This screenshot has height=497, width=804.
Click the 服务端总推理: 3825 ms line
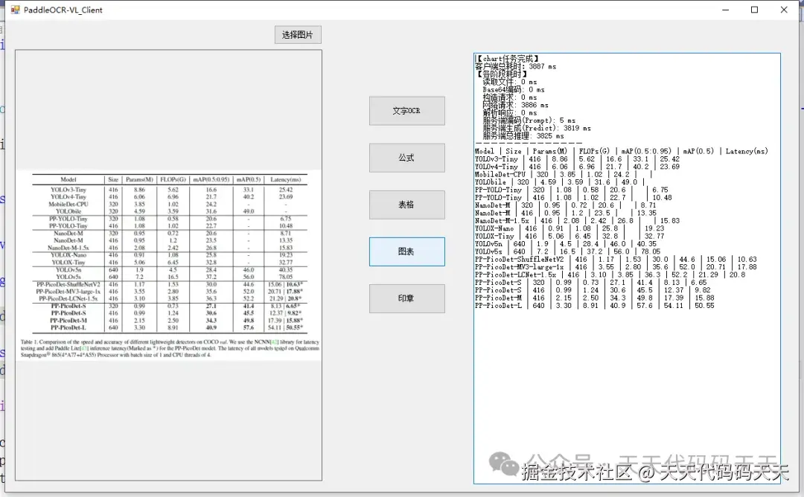523,135
